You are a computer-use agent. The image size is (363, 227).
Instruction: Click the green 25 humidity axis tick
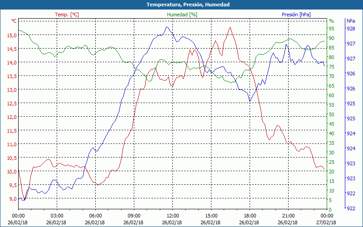point(332,162)
